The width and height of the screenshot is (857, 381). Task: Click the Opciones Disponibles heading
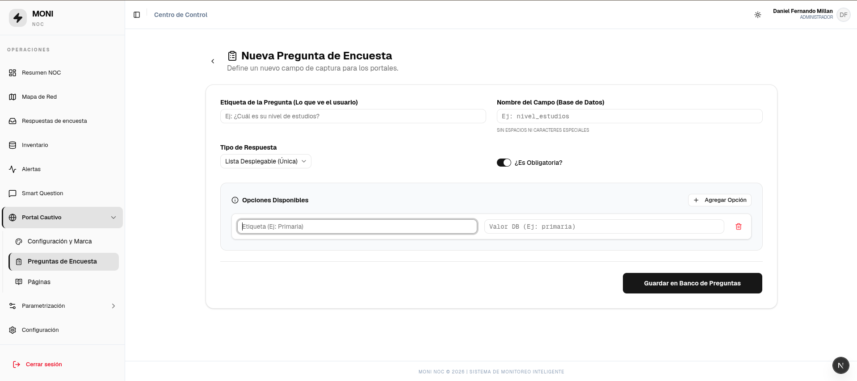[275, 200]
